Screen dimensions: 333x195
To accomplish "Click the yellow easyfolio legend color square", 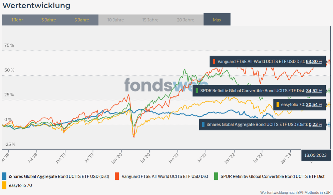I will pos(4,185).
